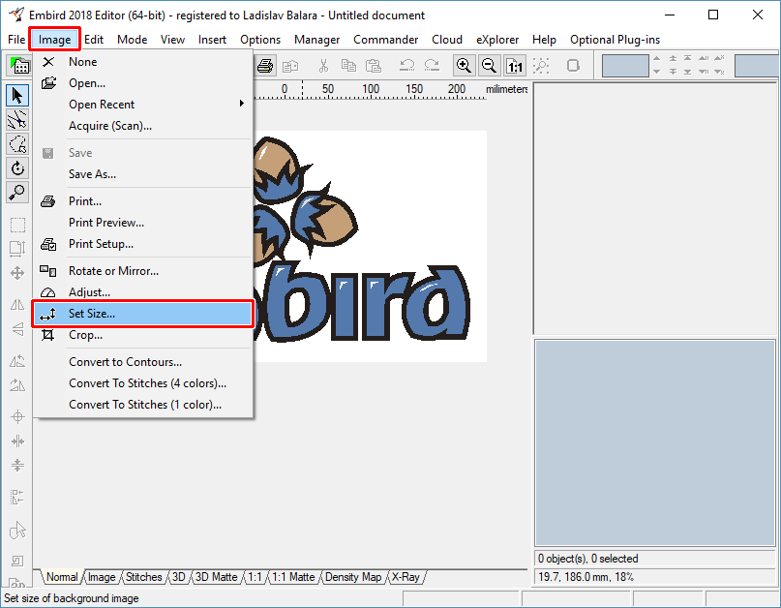
Task: Open the File menu
Action: [16, 40]
